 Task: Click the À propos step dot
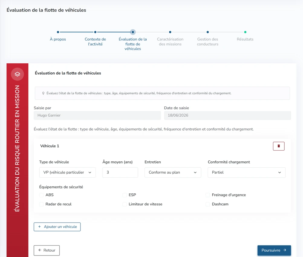coord(58,32)
